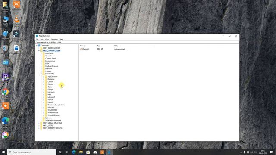The image size is (276, 155).
Task: Select the System key
Action: click(48, 118)
